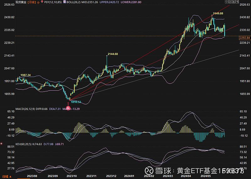The image size is (251, 179).
Task: Click the MACD(26,12,9) indicator label
Action: point(25,109)
